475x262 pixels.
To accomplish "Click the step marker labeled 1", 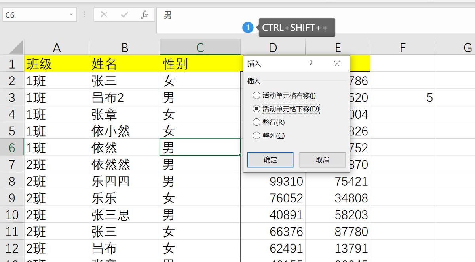I will point(248,28).
